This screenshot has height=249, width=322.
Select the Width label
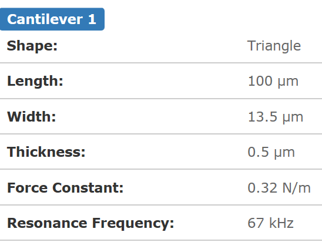(32, 117)
